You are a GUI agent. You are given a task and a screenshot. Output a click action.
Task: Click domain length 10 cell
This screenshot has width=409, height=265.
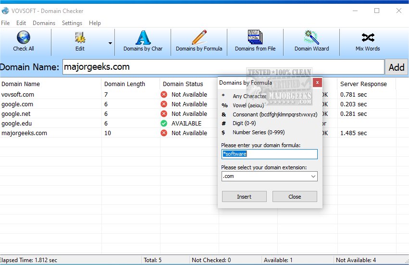click(x=108, y=133)
